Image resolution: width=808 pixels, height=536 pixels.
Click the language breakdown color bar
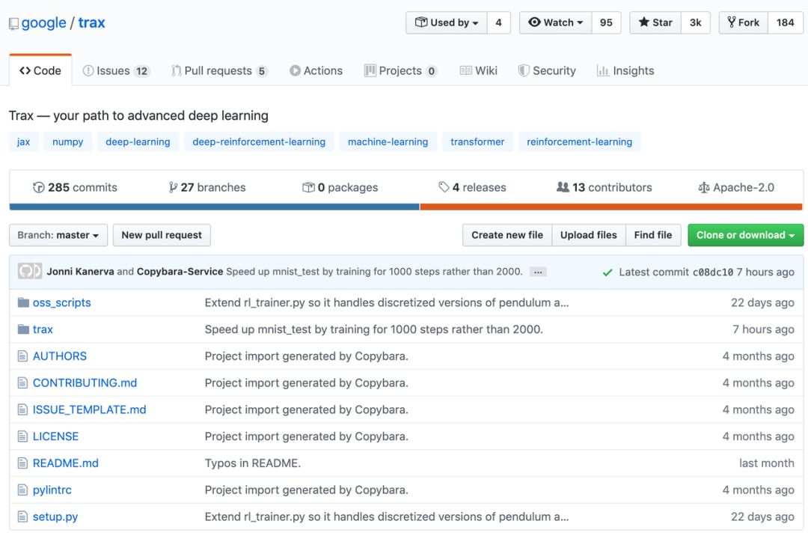click(404, 207)
